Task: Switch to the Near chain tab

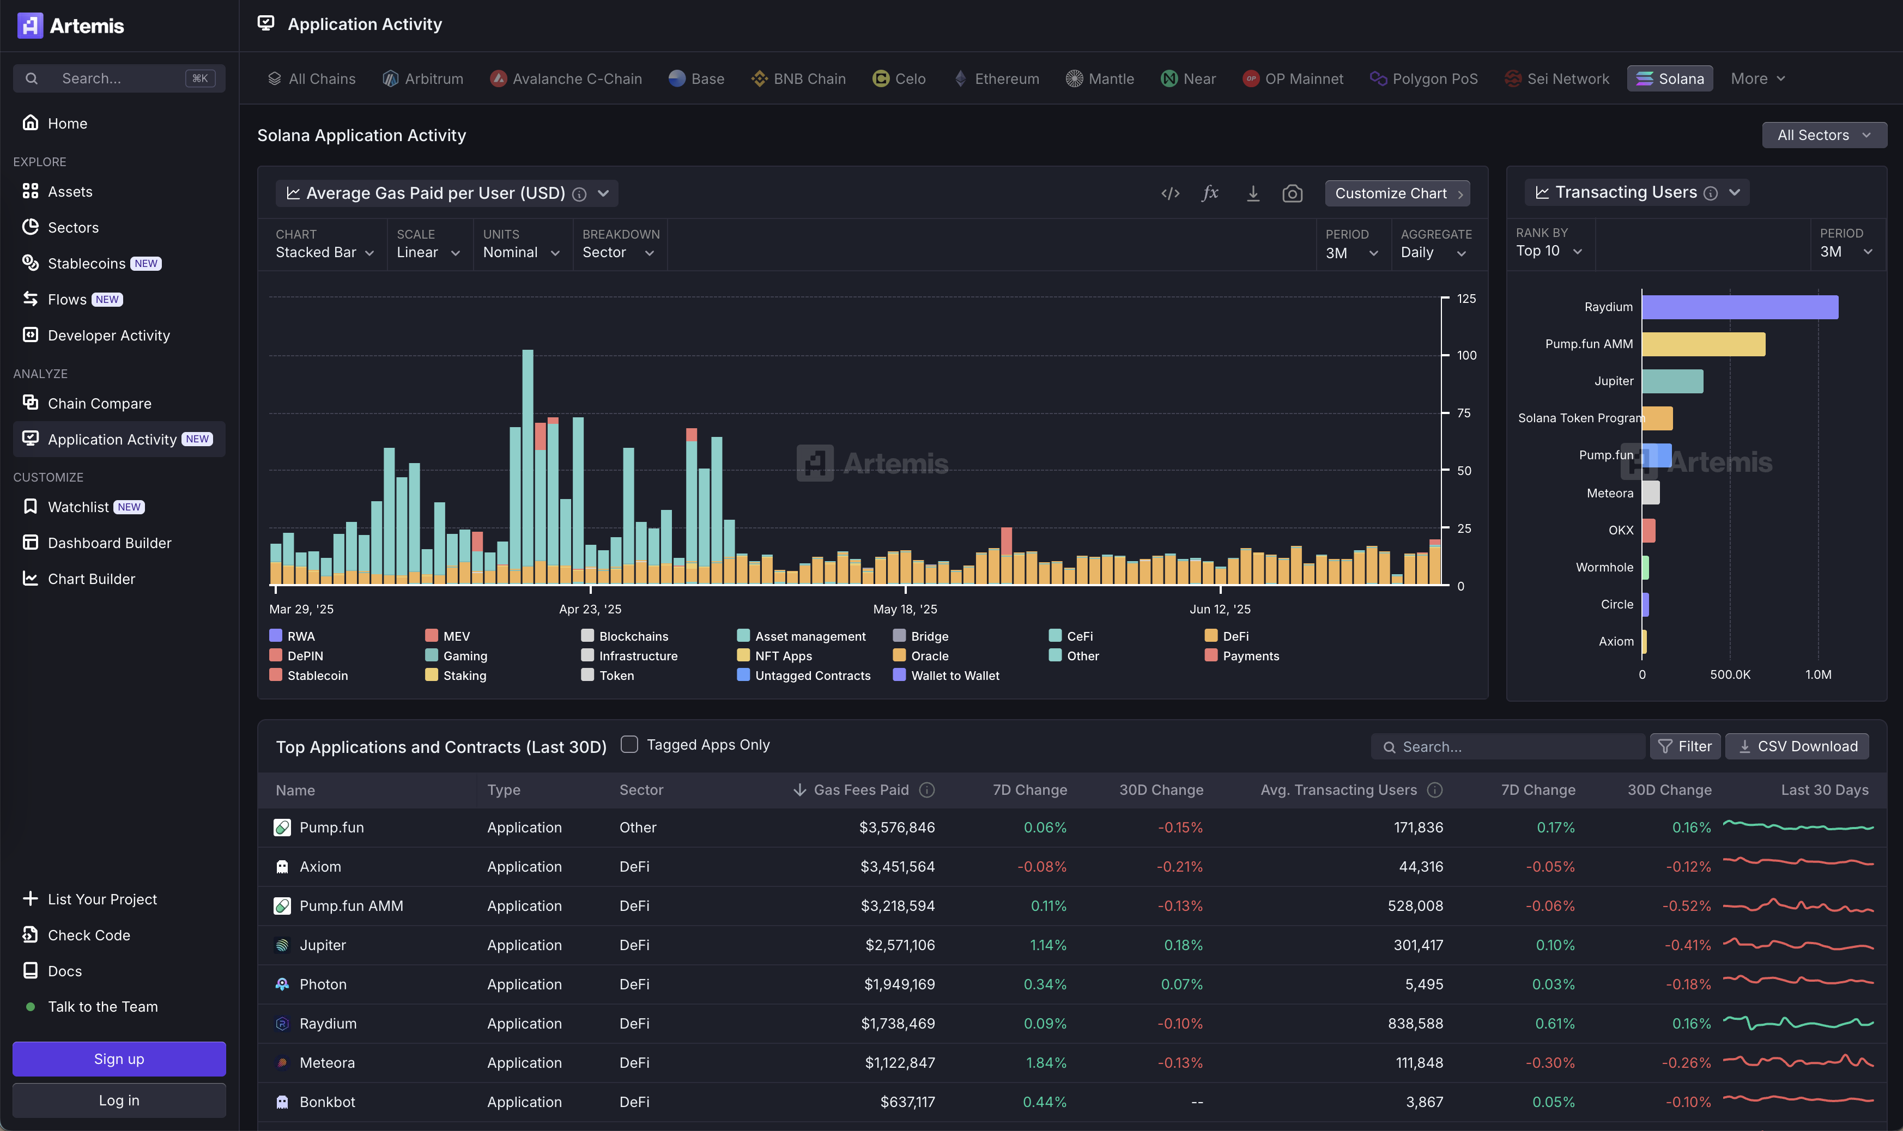Action: tap(1188, 78)
